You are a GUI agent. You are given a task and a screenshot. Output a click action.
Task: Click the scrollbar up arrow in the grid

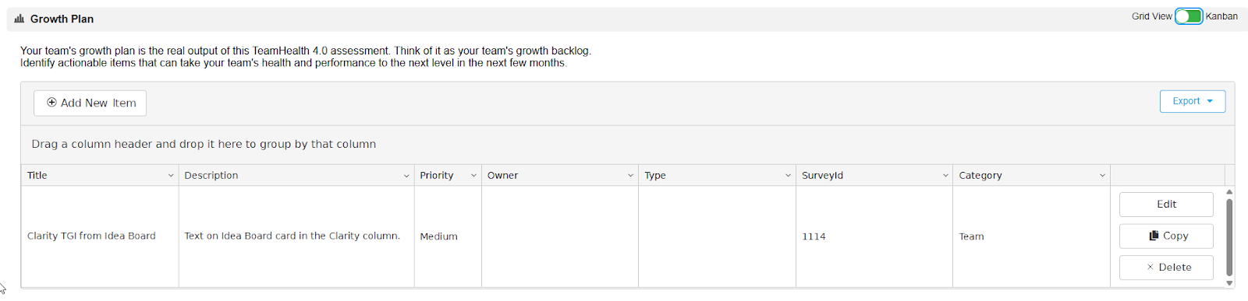coord(1229,191)
